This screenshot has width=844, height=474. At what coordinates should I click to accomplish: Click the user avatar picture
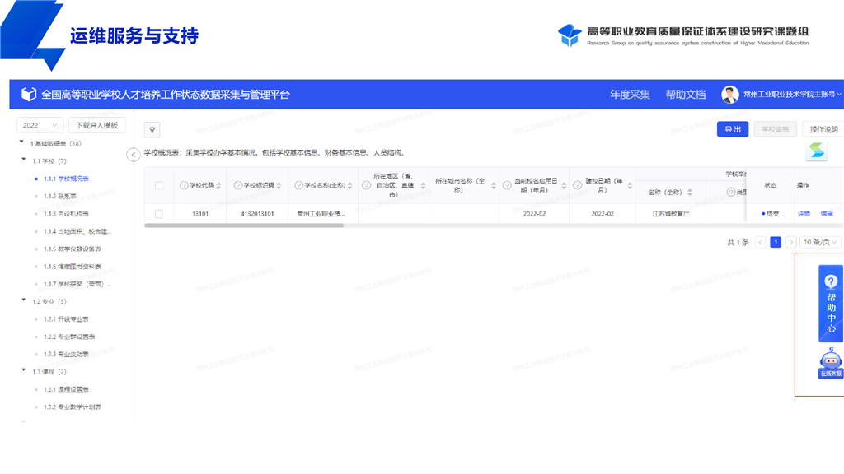730,95
